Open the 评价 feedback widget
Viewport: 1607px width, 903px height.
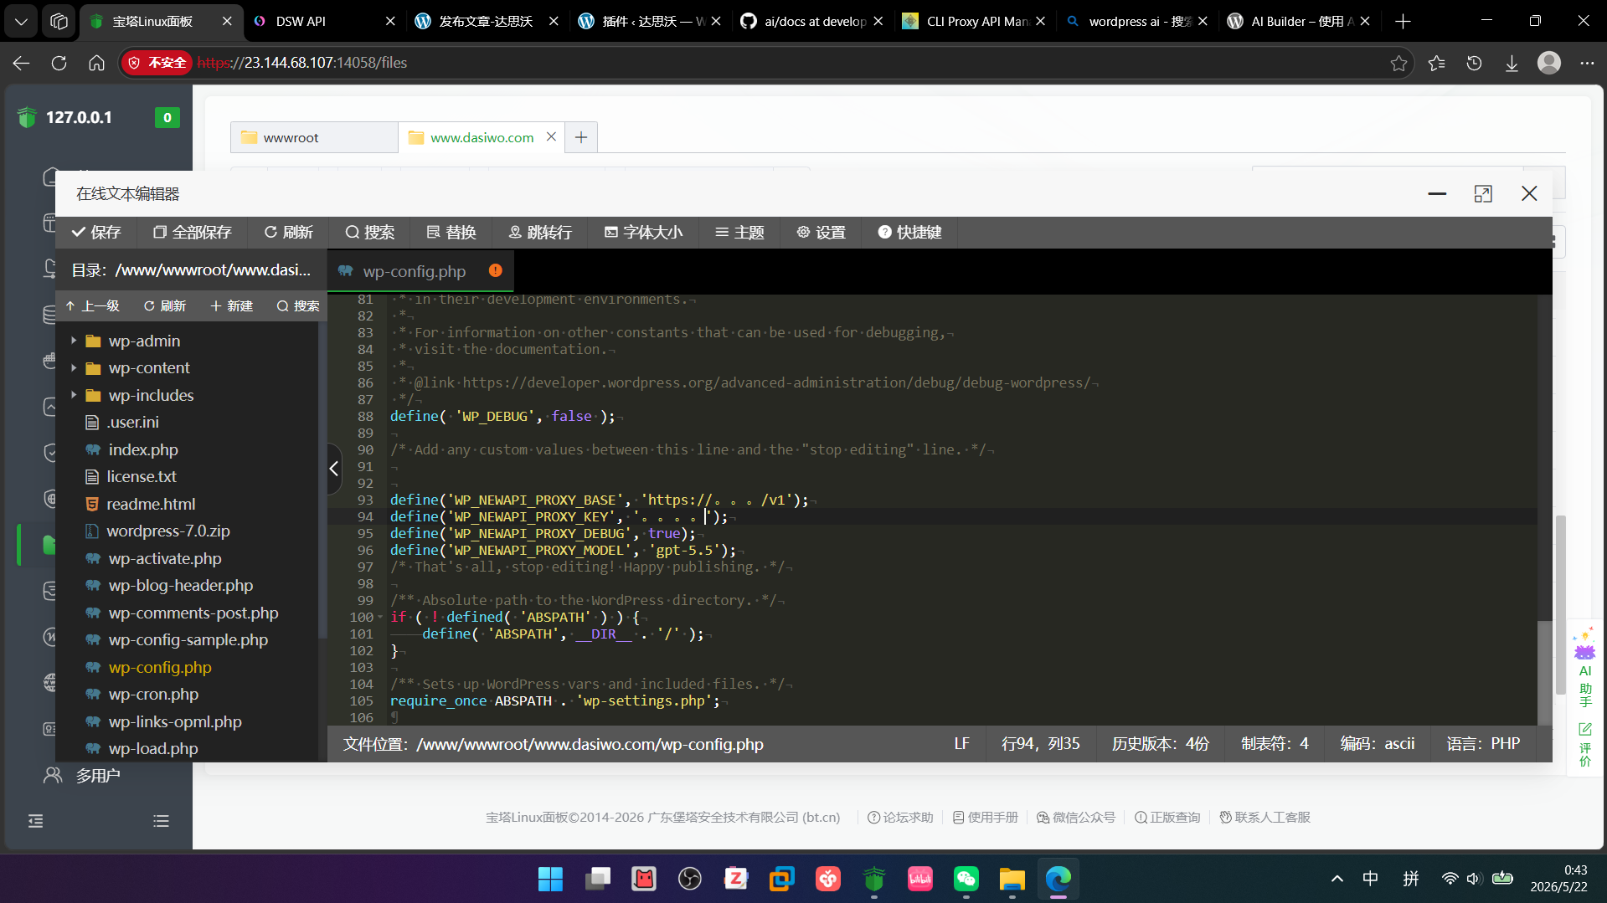click(1585, 745)
